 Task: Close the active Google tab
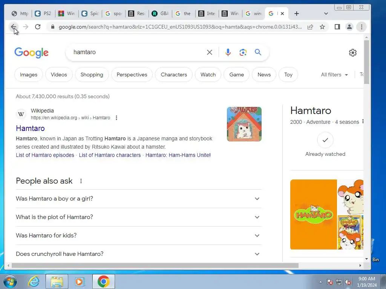pos(282,14)
